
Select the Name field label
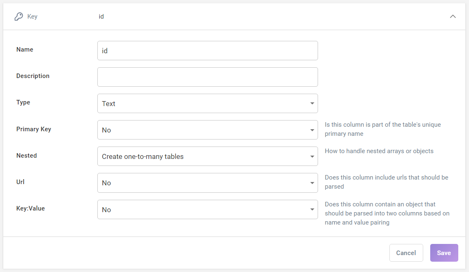coord(24,49)
